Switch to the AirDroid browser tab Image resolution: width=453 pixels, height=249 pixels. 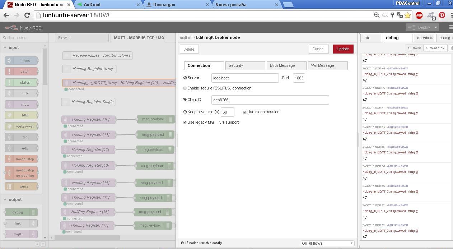[108, 5]
